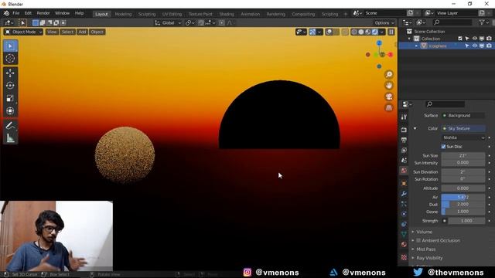
Task: Click the pan view hand icon
Action: click(389, 86)
